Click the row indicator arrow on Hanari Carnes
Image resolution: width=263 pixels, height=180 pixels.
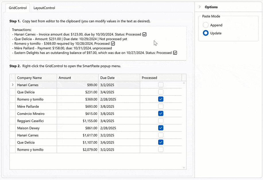click(x=12, y=85)
